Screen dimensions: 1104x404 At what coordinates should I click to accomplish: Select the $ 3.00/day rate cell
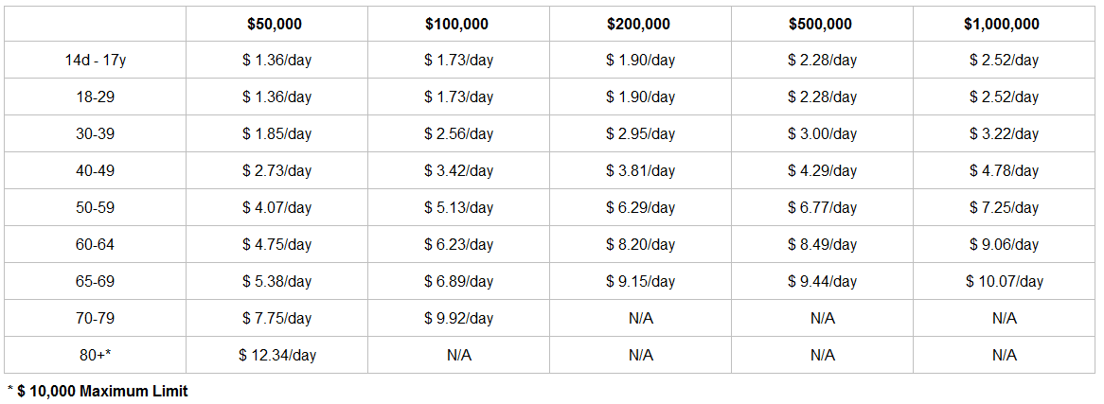tap(822, 133)
